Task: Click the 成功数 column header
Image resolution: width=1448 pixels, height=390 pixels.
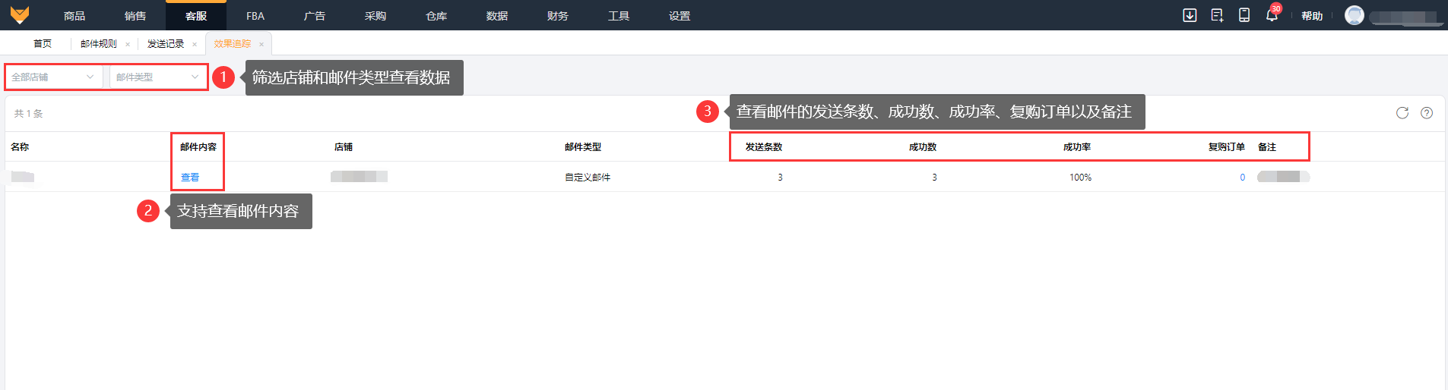Action: (x=923, y=146)
